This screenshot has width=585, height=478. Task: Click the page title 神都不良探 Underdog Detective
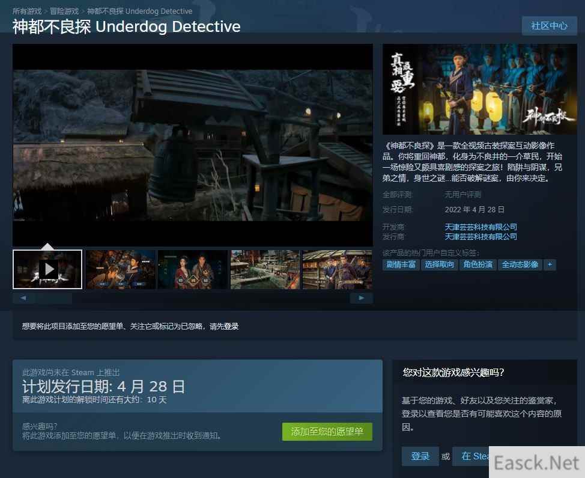[127, 26]
